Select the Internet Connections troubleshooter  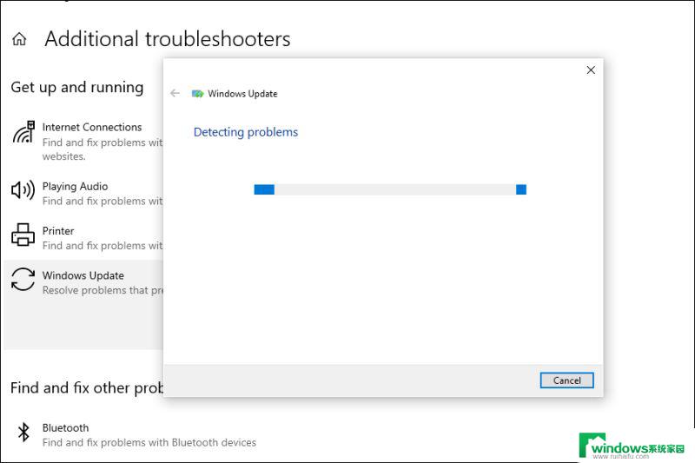click(84, 142)
